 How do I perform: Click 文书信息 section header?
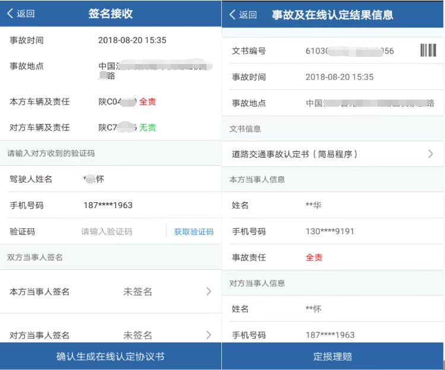[x=245, y=129]
